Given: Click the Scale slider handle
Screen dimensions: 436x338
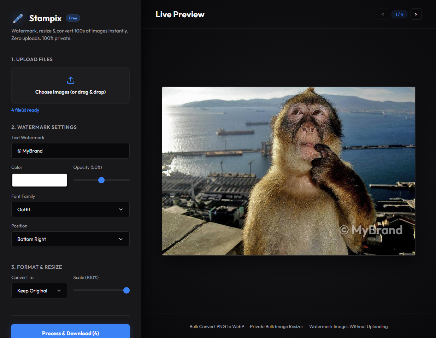Looking at the screenshot, I should 126,290.
